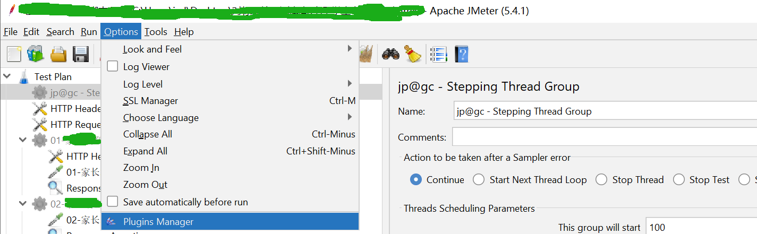
Task: Select the jp@gc Stepping Thread Group gear icon
Action: click(39, 93)
